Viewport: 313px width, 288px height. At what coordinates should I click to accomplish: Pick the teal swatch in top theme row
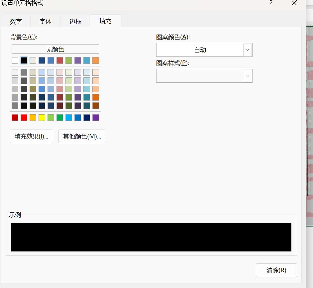pyautogui.click(x=87, y=60)
